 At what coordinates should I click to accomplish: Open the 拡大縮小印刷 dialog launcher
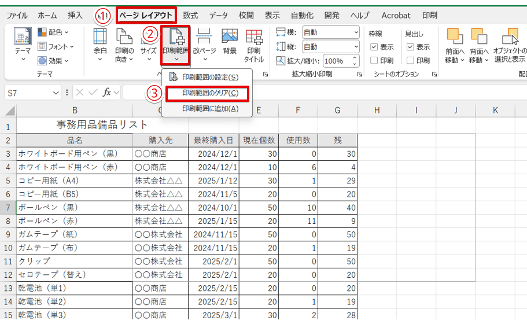click(360, 74)
